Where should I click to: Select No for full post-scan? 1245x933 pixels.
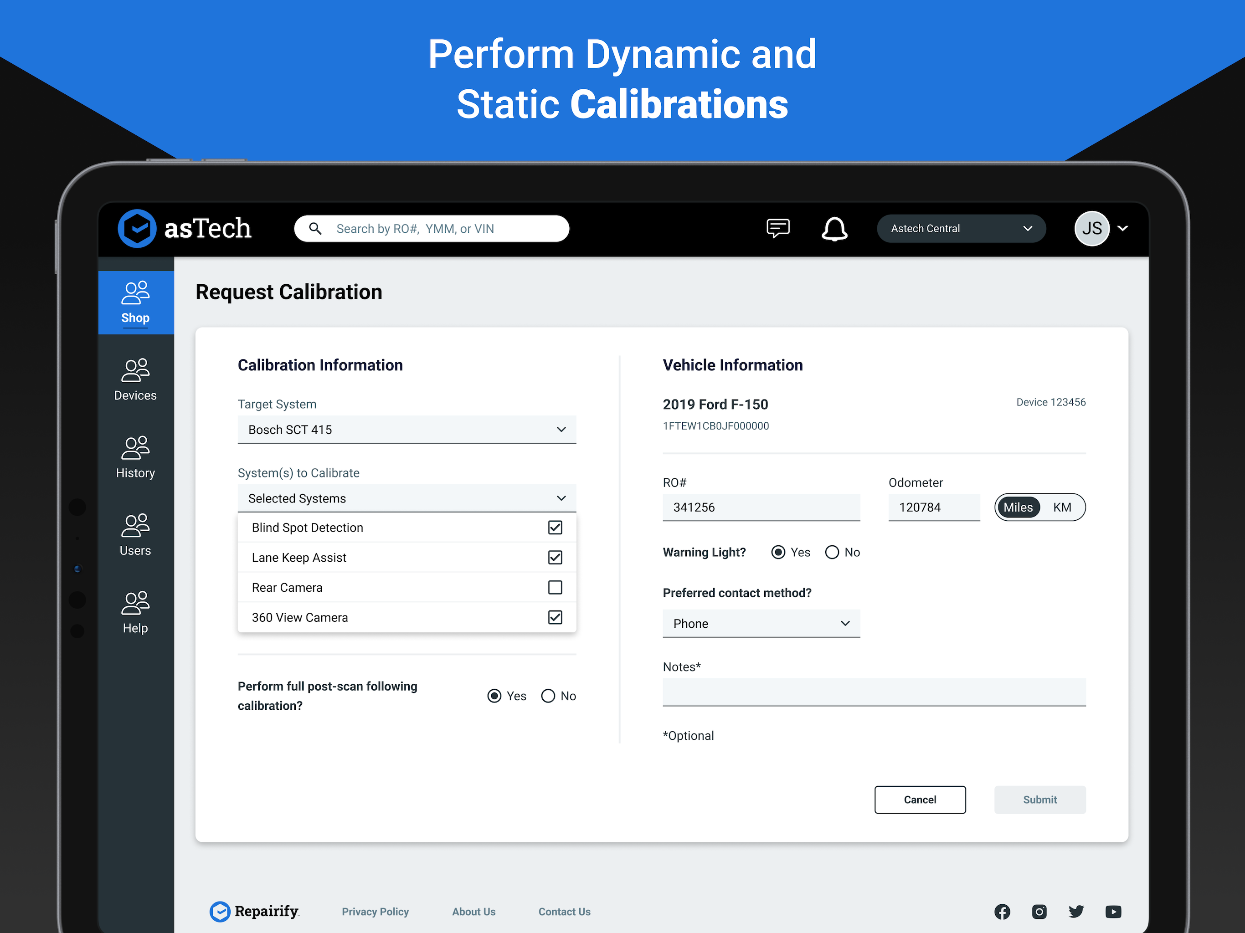548,696
